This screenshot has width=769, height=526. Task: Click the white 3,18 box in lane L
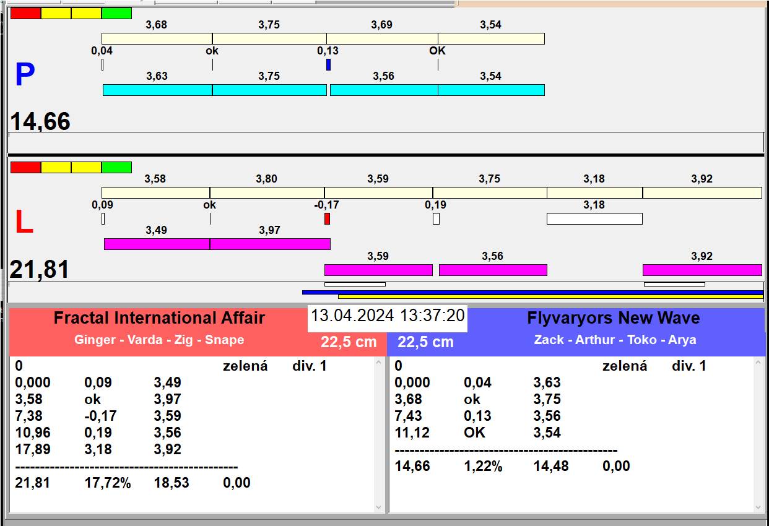[594, 218]
